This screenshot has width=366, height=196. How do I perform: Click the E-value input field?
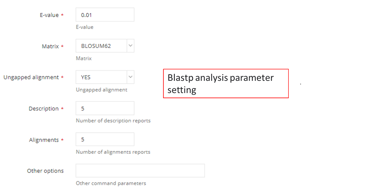pos(105,15)
